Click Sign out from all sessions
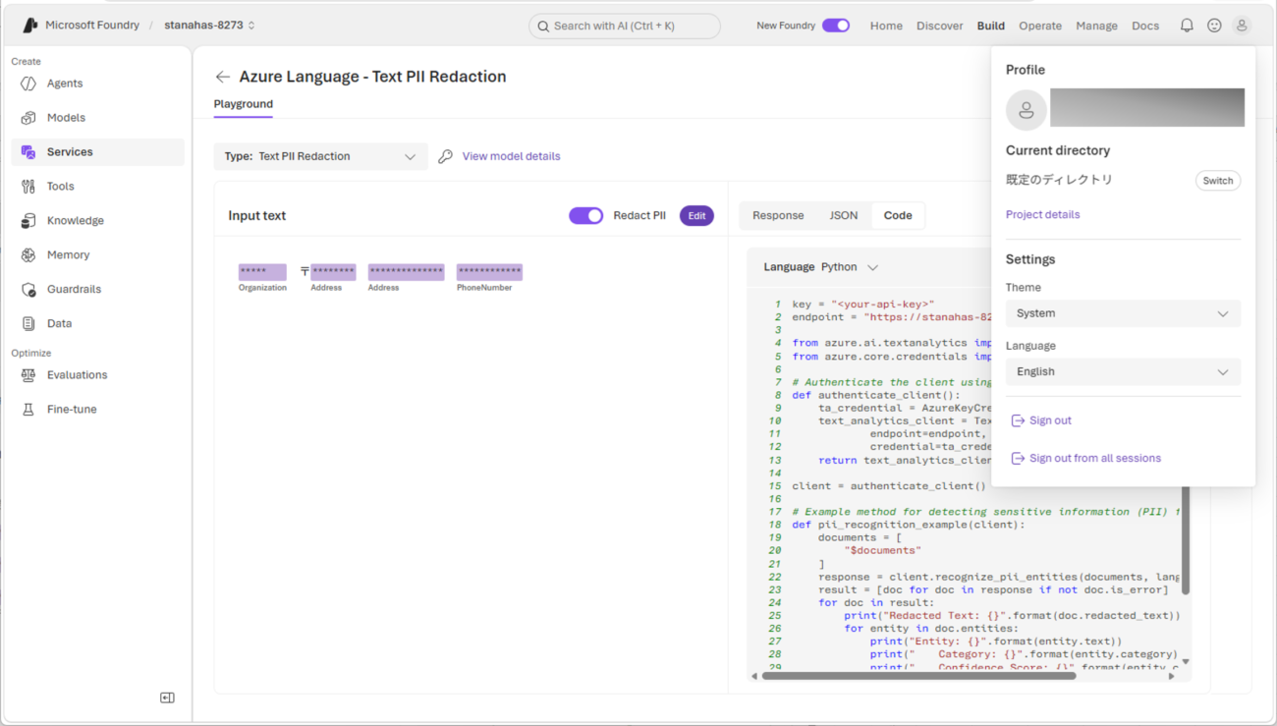Screen dimensions: 1277x726 1085,458
